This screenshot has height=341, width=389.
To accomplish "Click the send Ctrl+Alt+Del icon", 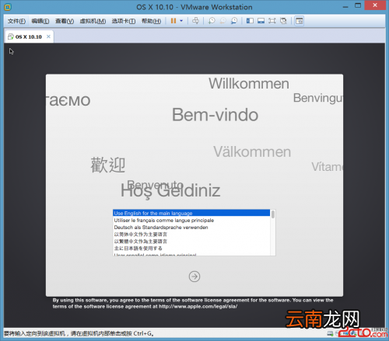I will tap(195, 21).
